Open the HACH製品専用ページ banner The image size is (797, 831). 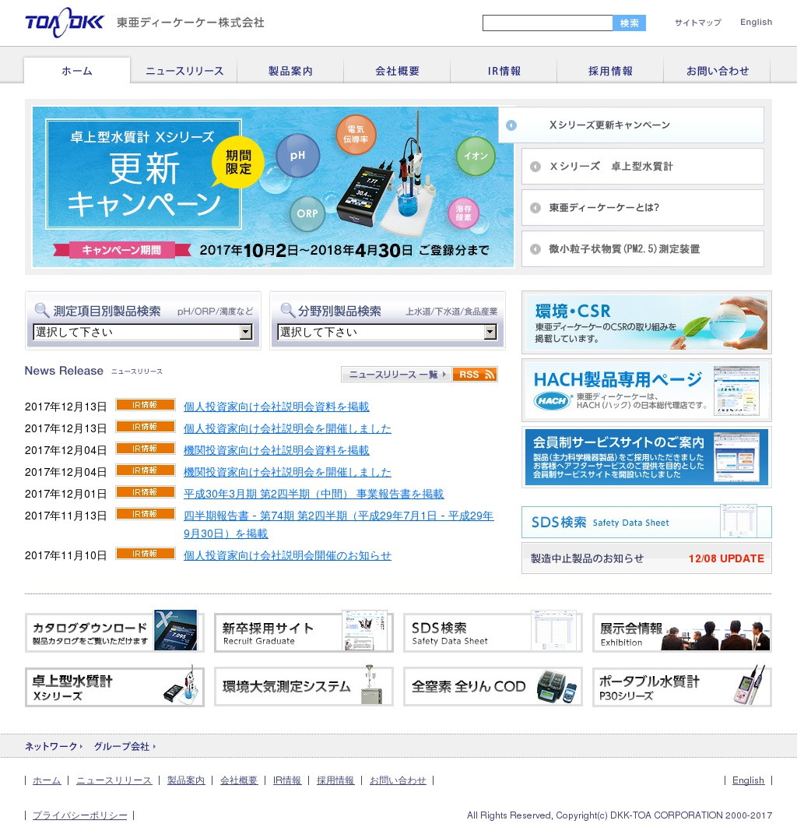click(x=646, y=390)
